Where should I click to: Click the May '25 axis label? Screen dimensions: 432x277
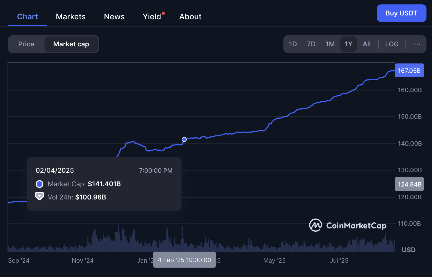[274, 261]
